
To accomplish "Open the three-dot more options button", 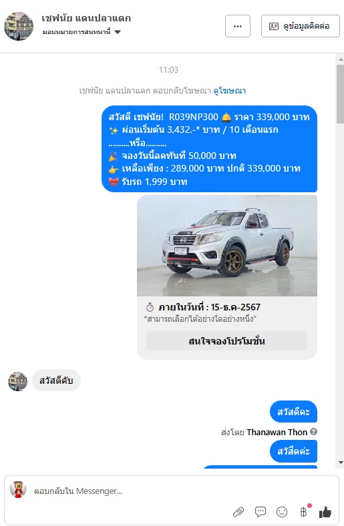I will 238,26.
